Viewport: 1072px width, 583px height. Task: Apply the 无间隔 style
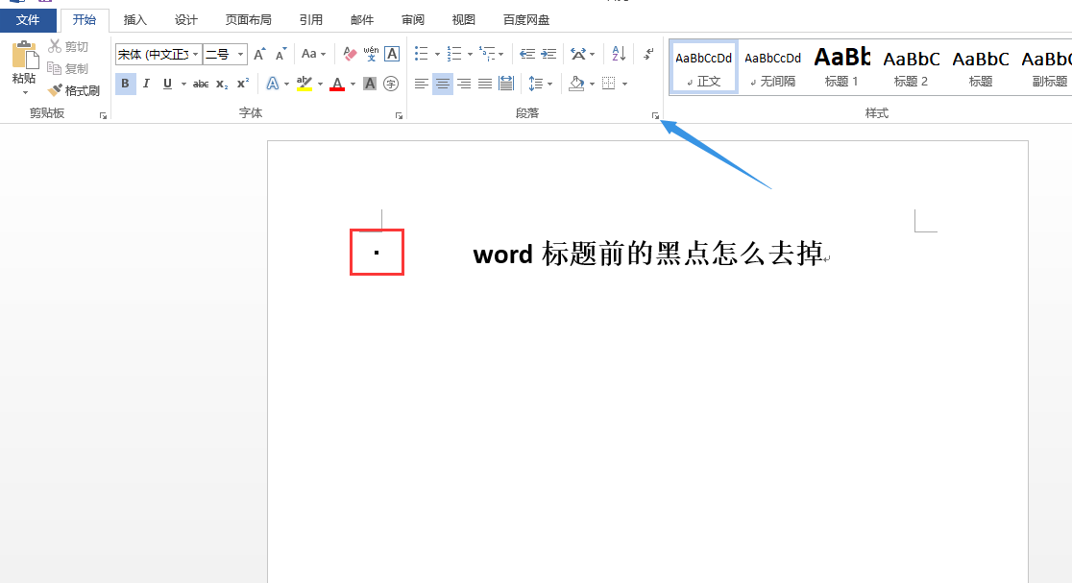(772, 67)
